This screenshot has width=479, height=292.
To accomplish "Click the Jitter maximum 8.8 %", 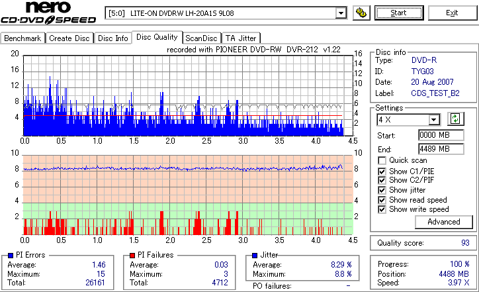I will pyautogui.click(x=343, y=274).
